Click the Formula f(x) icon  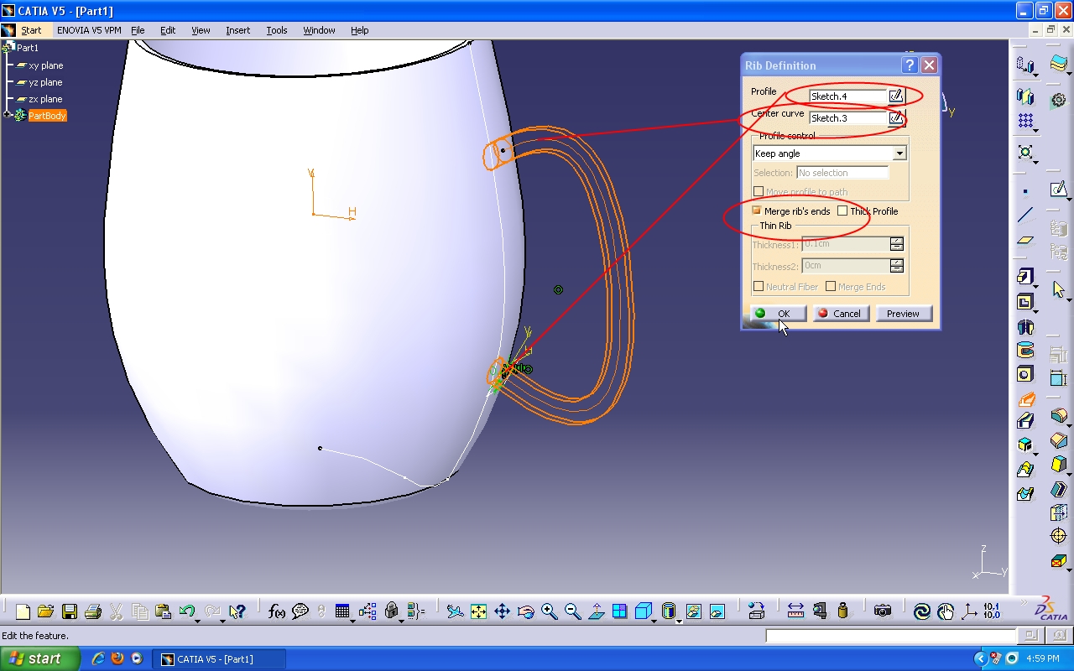click(276, 611)
